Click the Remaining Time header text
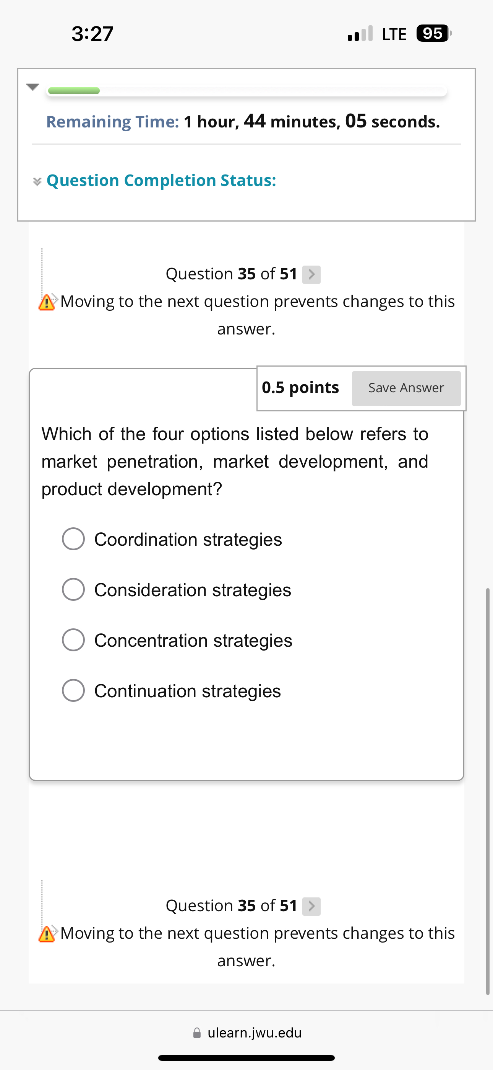 click(x=112, y=122)
